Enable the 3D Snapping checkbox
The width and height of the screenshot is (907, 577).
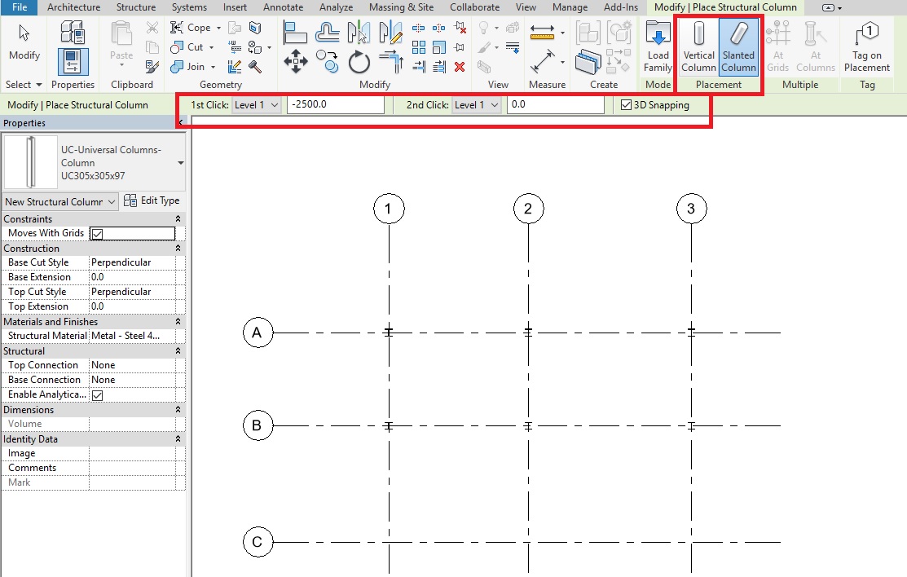[x=626, y=104]
